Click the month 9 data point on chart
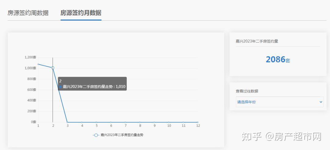 click(154, 122)
